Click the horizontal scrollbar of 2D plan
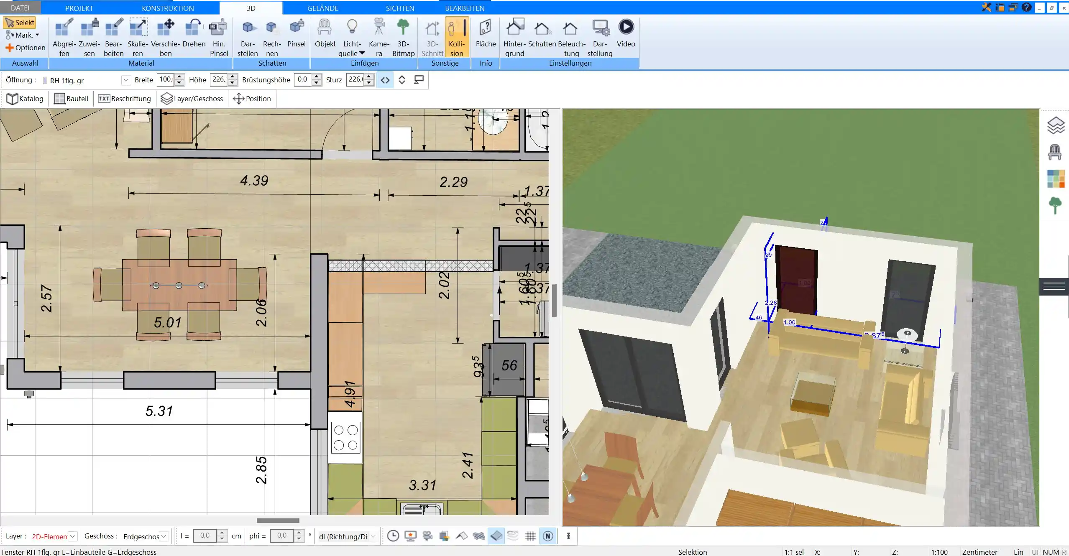 [278, 520]
